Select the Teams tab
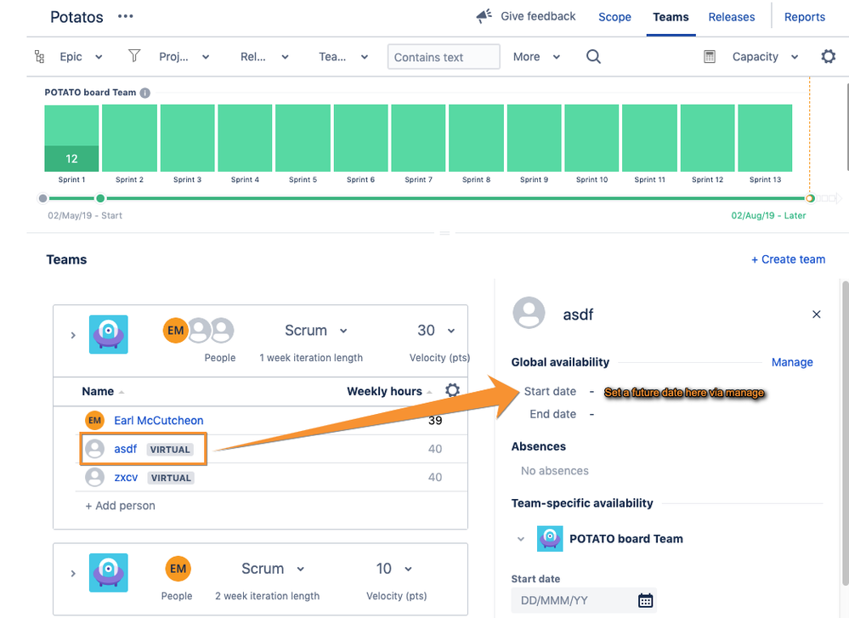Screen dimensions: 849x618 pyautogui.click(x=671, y=17)
